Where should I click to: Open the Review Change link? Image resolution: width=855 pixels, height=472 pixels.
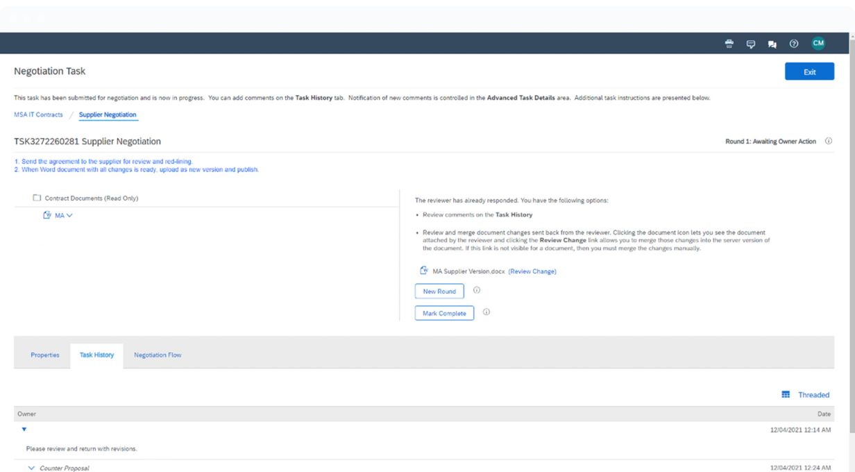tap(532, 271)
